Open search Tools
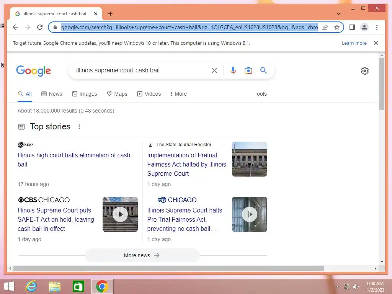The width and height of the screenshot is (392, 294). pyautogui.click(x=260, y=94)
